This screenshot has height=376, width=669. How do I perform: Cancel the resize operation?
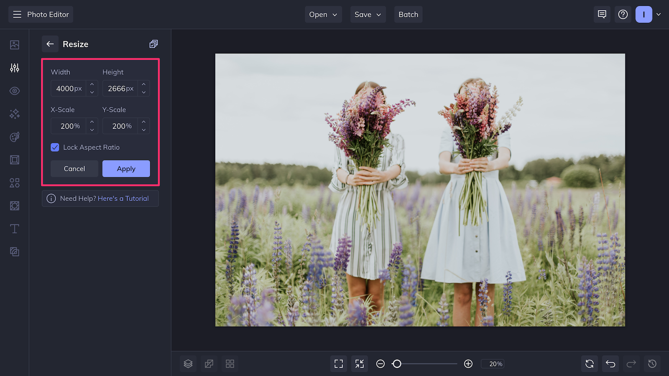click(x=74, y=168)
